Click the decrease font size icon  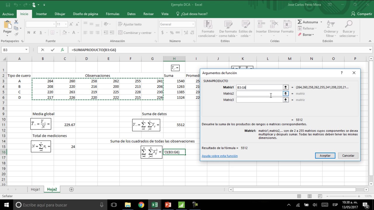tap(77, 24)
